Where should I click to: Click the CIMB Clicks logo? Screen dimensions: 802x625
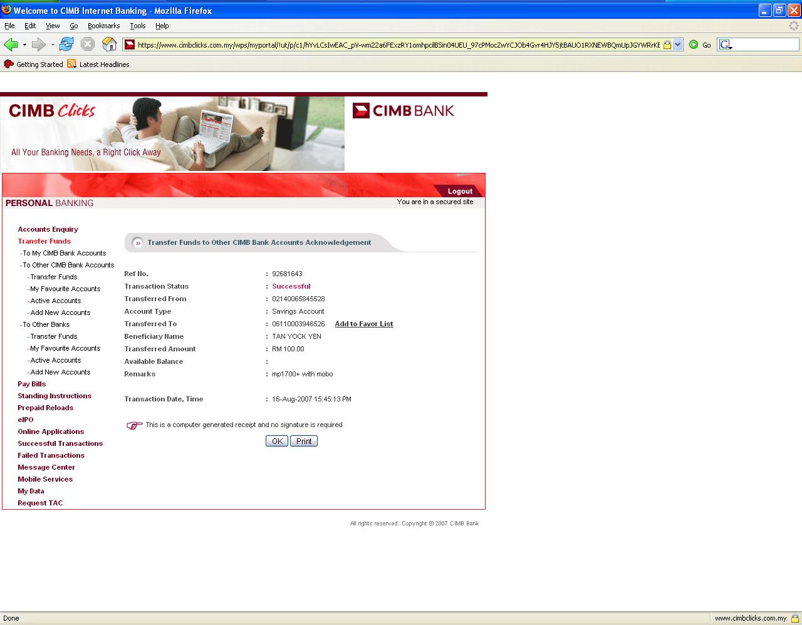coord(52,111)
